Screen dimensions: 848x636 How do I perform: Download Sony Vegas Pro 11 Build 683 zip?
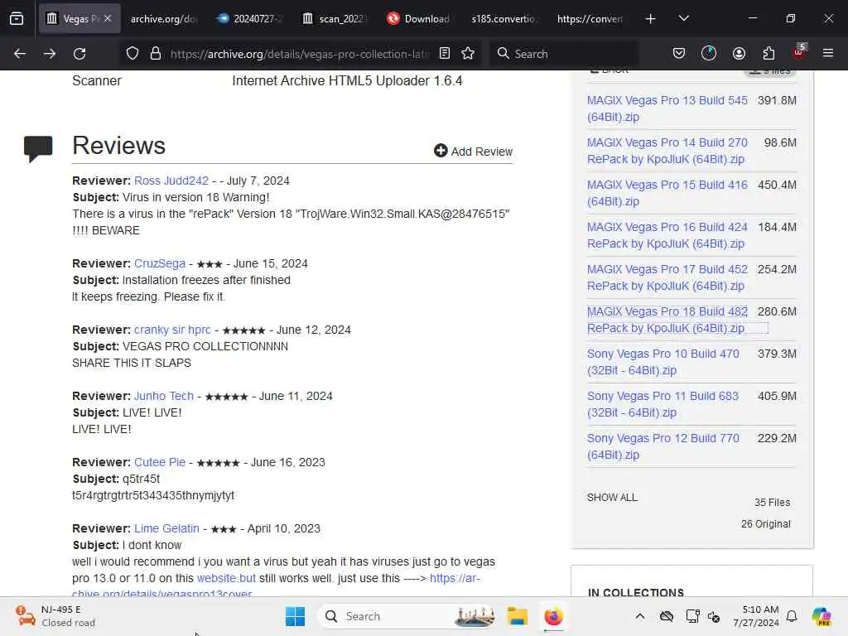click(x=662, y=404)
